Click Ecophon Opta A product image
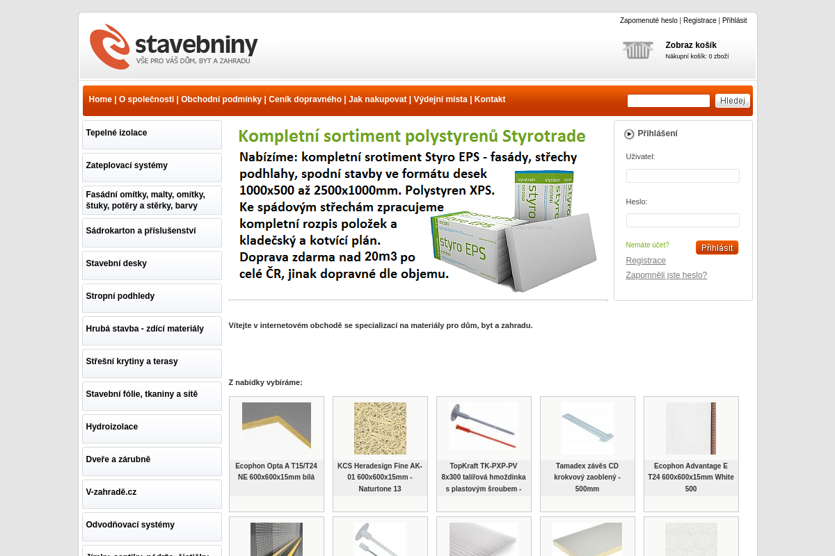The image size is (835, 556). 276,429
